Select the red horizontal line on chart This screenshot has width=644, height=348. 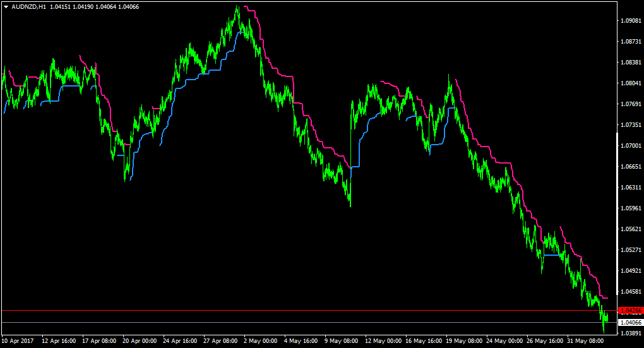click(x=309, y=311)
